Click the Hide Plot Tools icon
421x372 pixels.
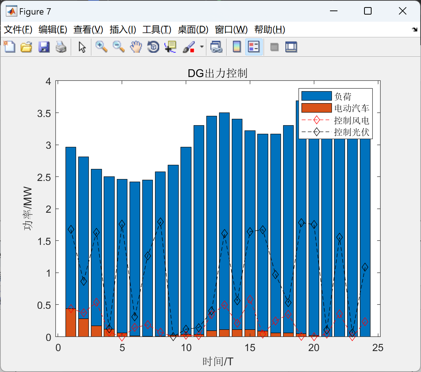point(274,47)
